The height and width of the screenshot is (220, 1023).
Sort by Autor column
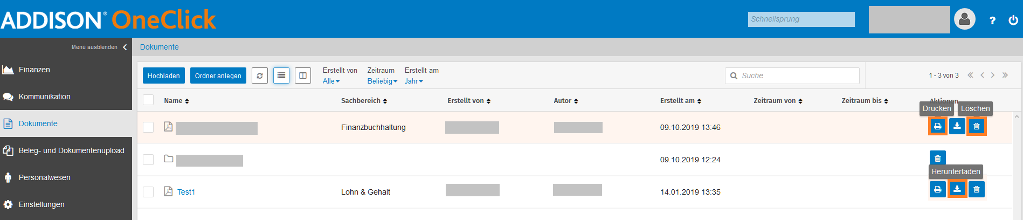click(x=565, y=101)
